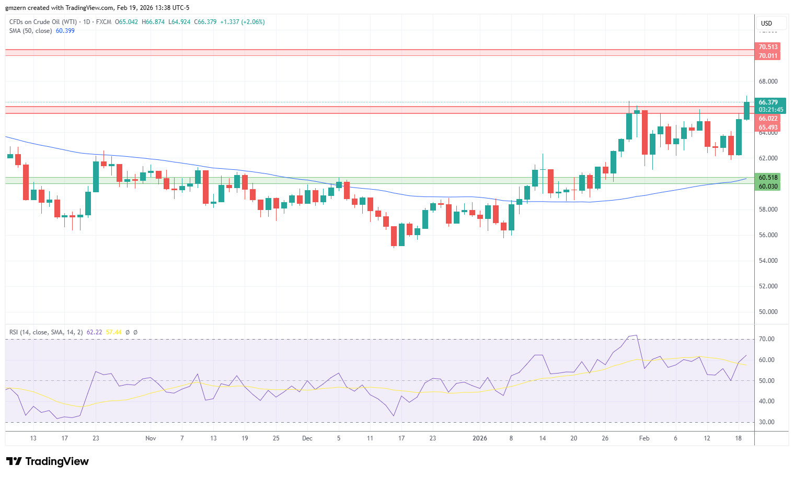Click the 66.022 red price label
The height and width of the screenshot is (477, 794).
coord(768,119)
